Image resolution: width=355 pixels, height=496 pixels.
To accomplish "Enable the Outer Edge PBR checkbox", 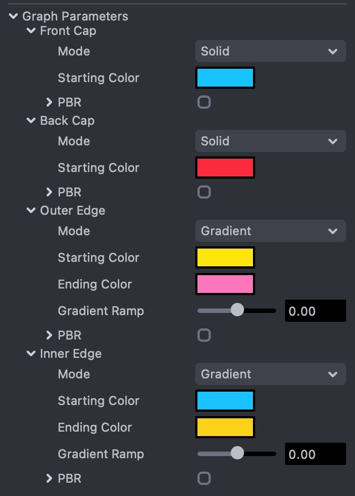I will (x=204, y=335).
